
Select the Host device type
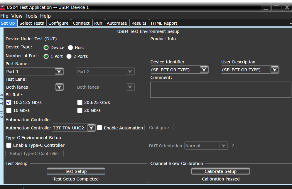point(70,47)
